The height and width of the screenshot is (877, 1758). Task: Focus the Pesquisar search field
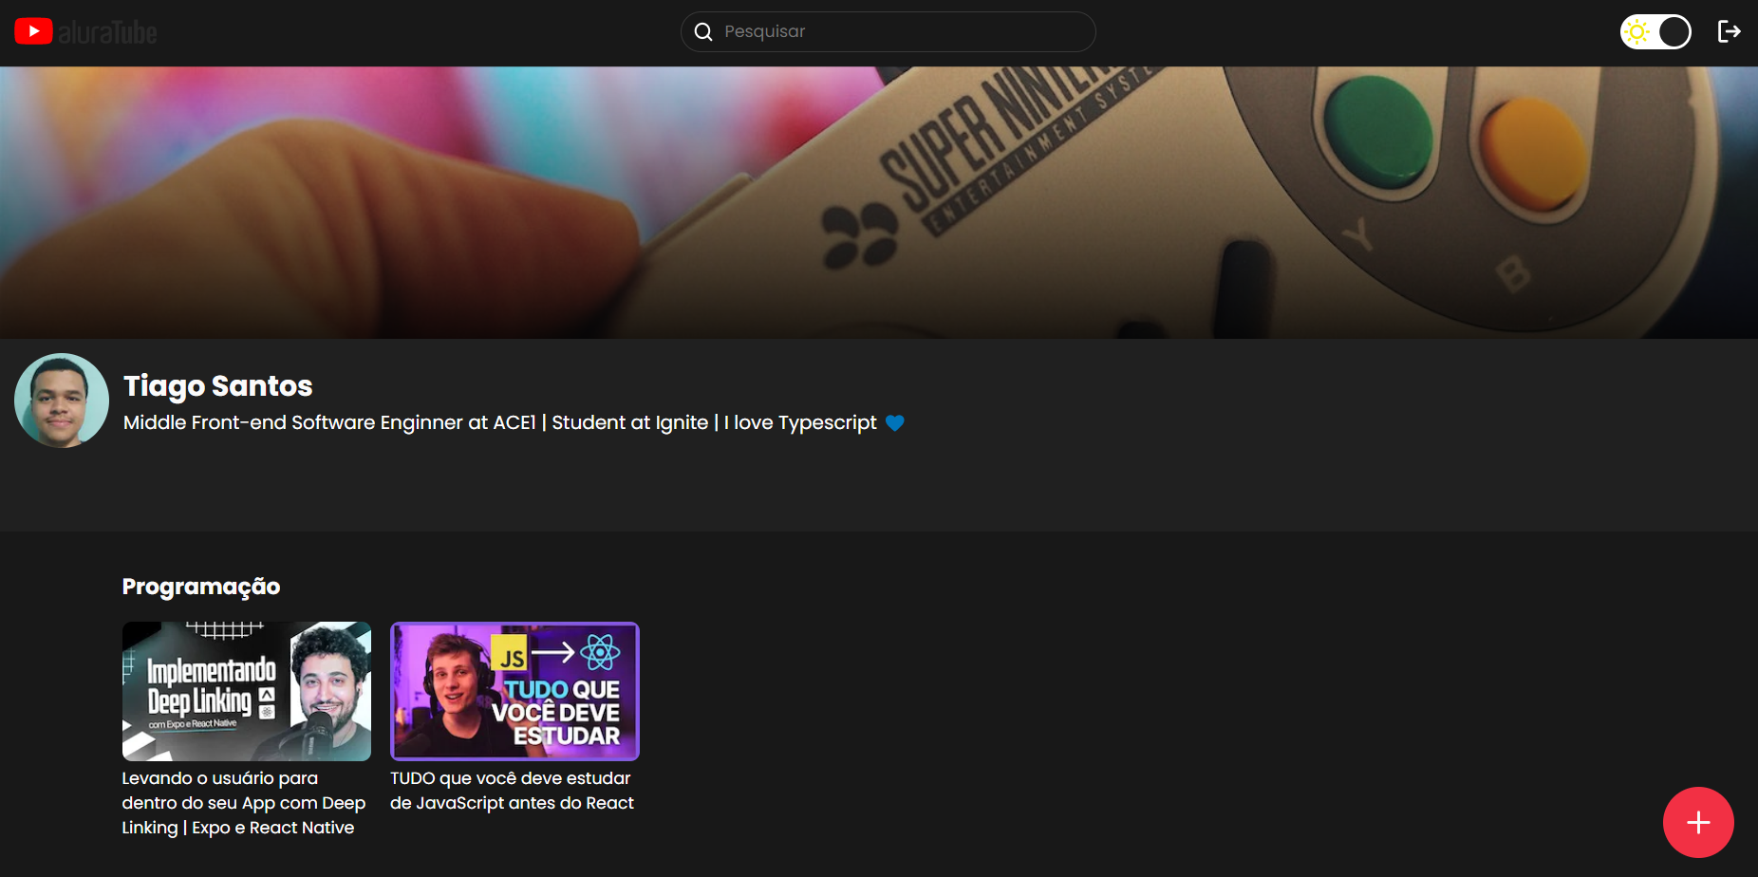tap(888, 32)
